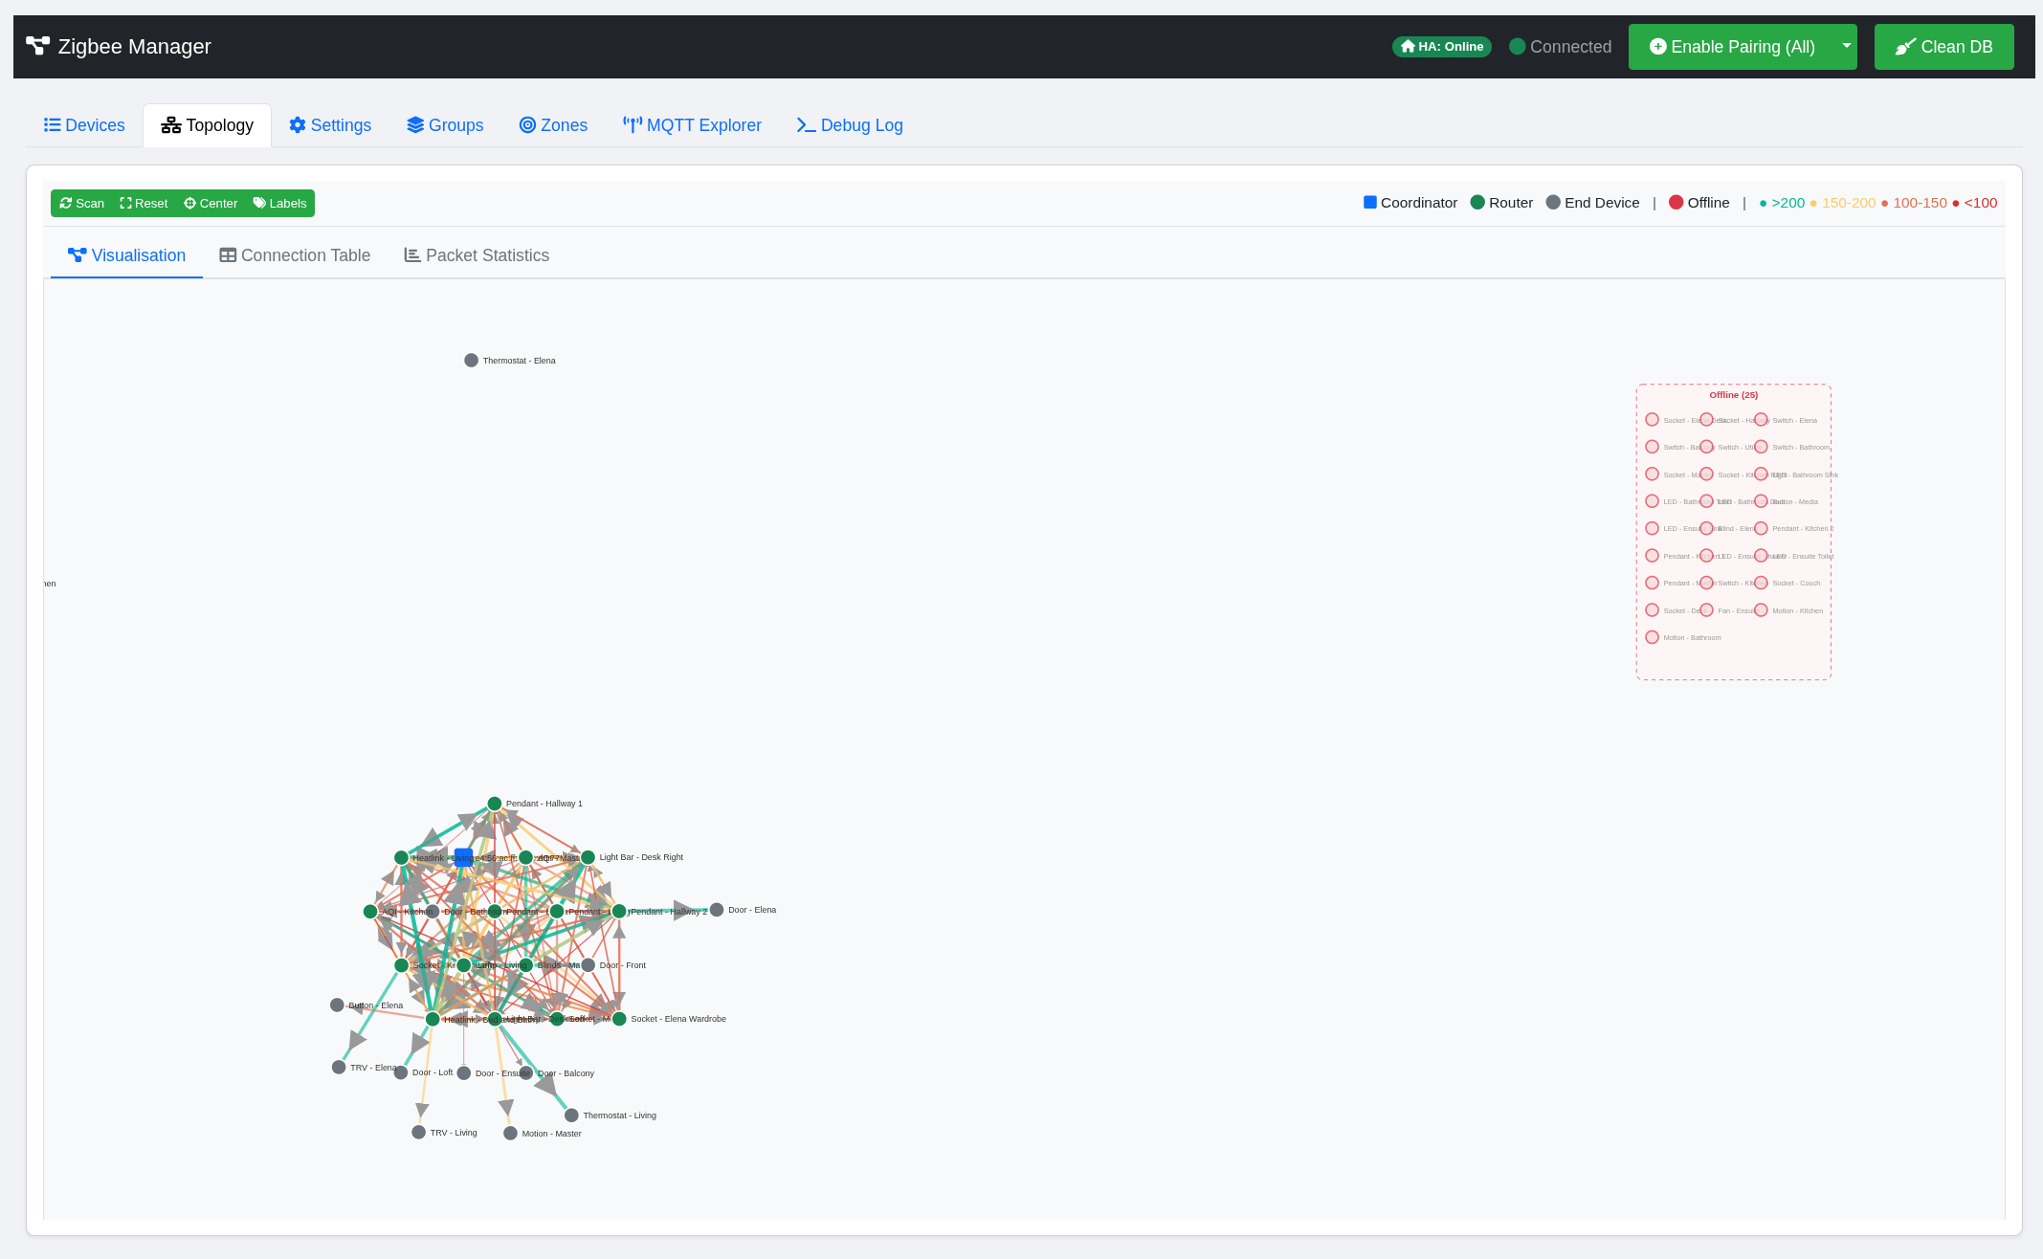The height and width of the screenshot is (1259, 2043).
Task: Open the MQTT Explorer tab
Action: [692, 125]
